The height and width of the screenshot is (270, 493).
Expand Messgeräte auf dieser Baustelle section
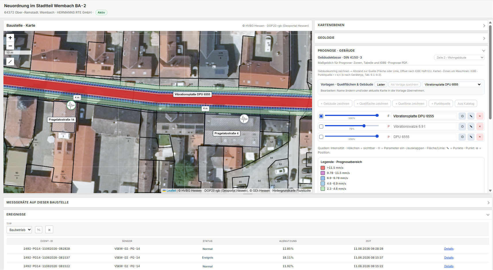click(248, 203)
